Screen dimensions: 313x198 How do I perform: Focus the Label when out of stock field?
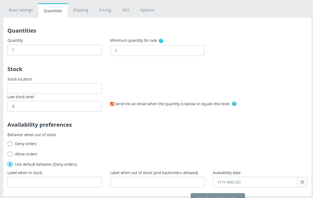pyautogui.click(x=157, y=182)
